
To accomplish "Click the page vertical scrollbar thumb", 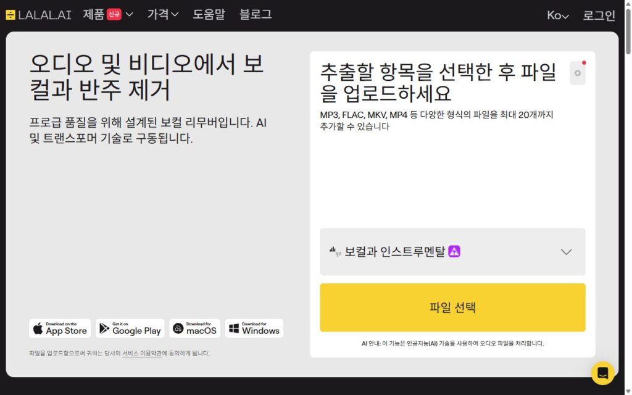I will (628, 30).
